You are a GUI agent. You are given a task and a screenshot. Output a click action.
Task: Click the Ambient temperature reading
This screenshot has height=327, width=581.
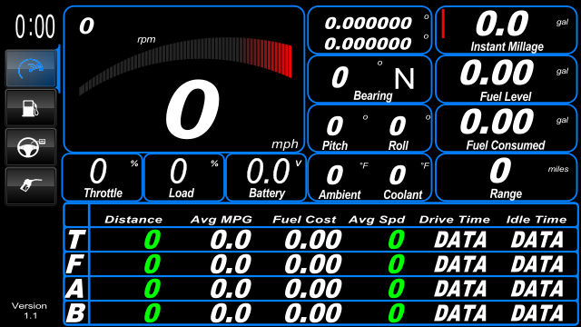[334, 175]
